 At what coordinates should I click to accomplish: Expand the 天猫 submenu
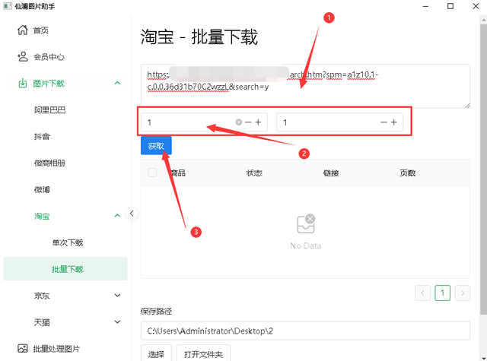(117, 322)
